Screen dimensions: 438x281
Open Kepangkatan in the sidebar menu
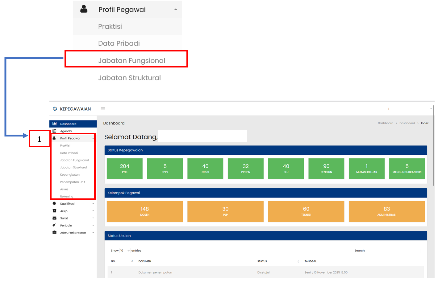pos(70,175)
